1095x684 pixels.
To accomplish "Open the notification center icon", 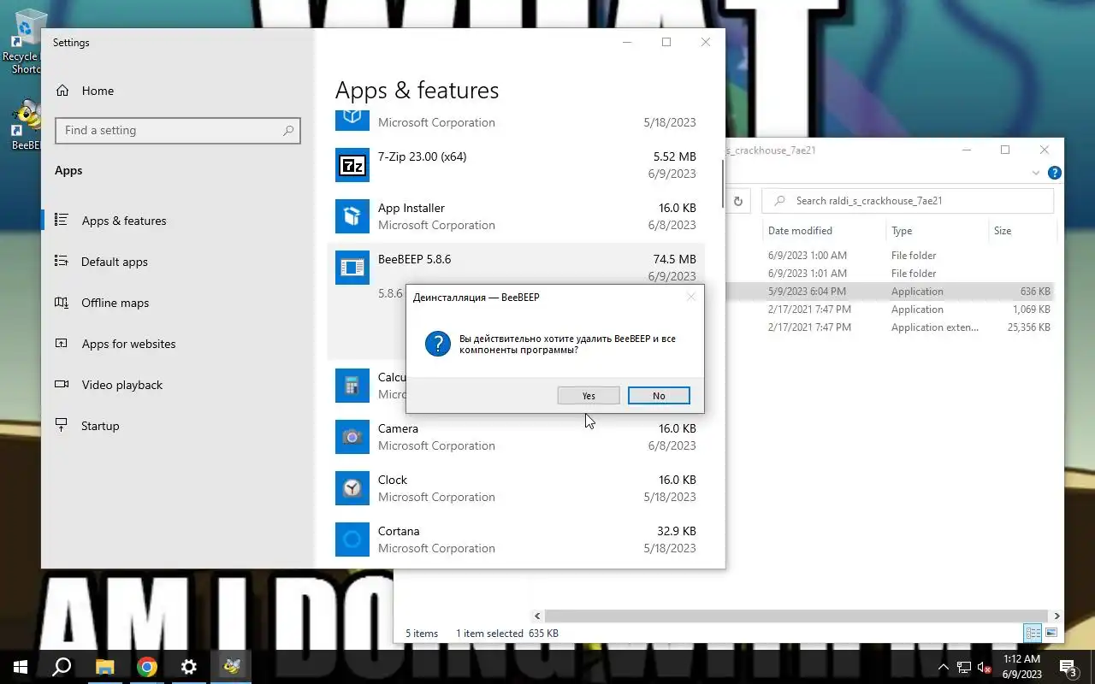I will 1068,667.
